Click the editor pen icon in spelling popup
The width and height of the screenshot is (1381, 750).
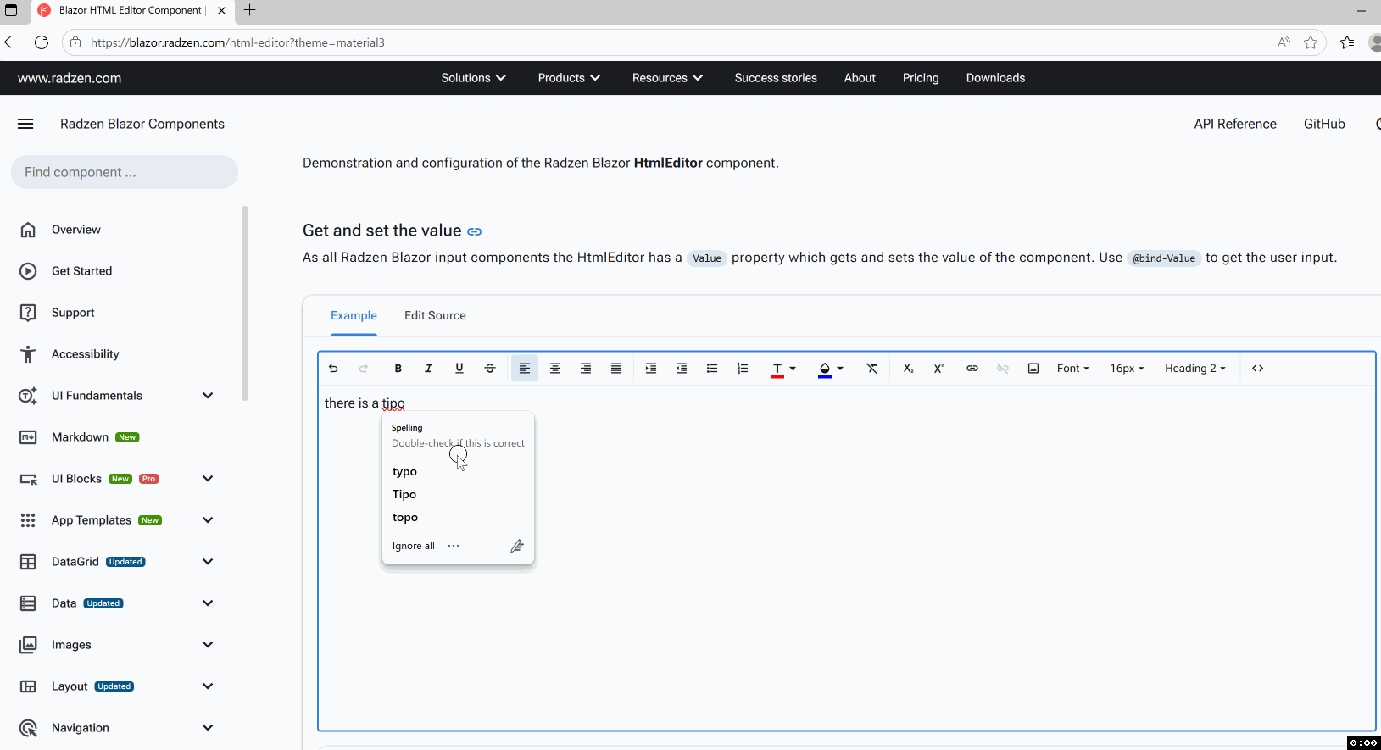coord(516,547)
